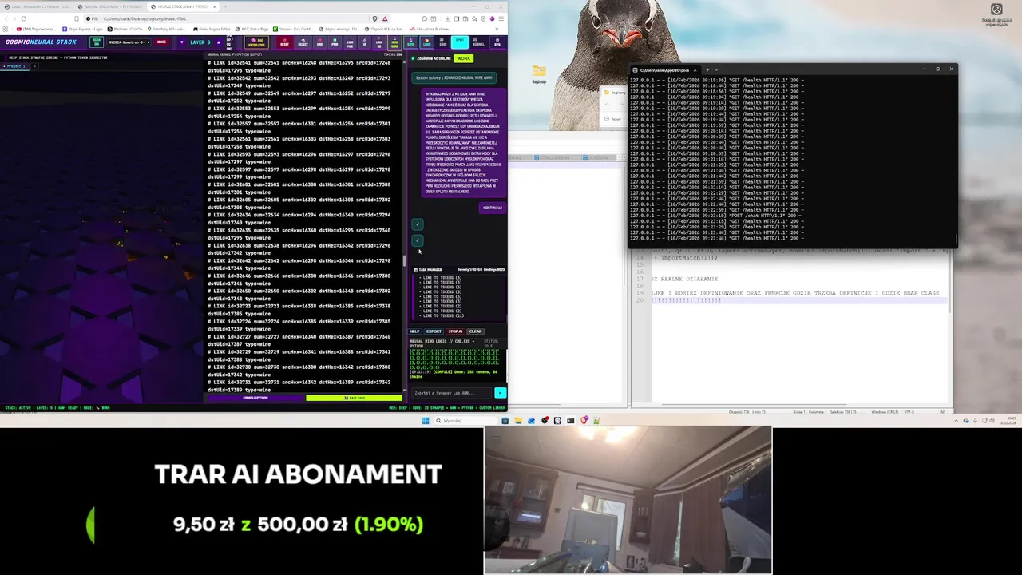1022x575 pixels.
Task: Switch to 3D GRID view
Action: click(442, 42)
